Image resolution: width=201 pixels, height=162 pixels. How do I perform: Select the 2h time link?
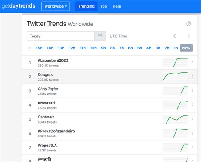pos(167,48)
